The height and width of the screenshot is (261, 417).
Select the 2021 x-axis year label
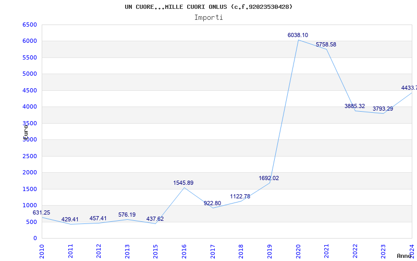(x=327, y=251)
